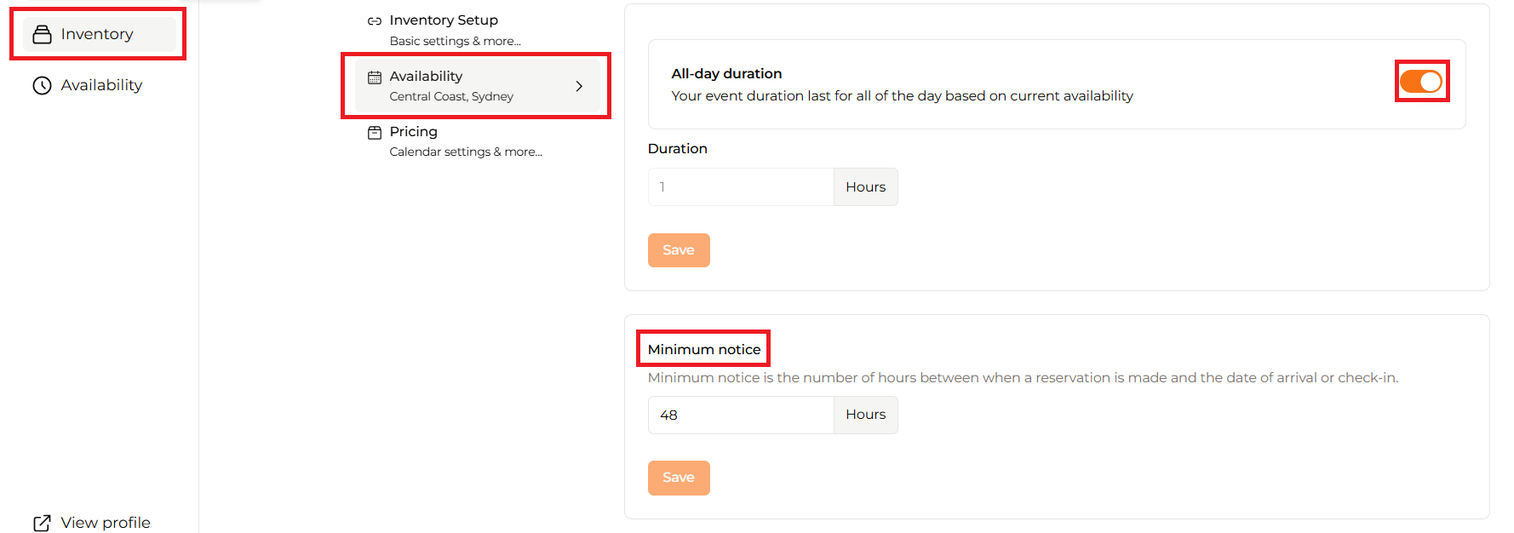Click the Inventory Setup link icon

[x=374, y=20]
